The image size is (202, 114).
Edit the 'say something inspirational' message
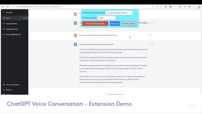tap(150, 35)
